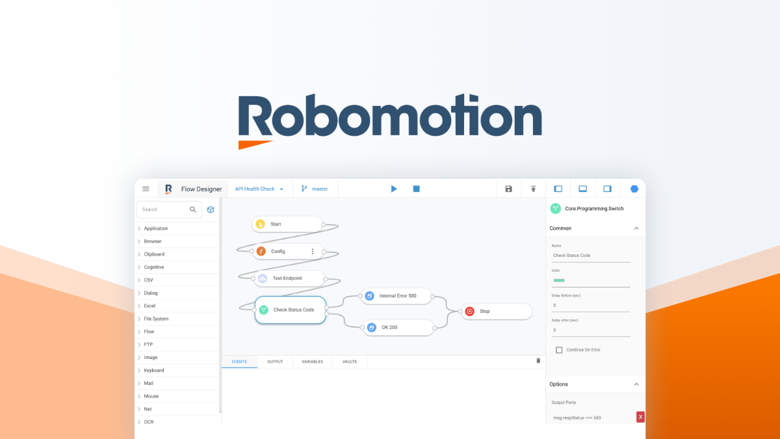Remove output port with red X button
Image resolution: width=780 pixels, height=439 pixels.
640,418
